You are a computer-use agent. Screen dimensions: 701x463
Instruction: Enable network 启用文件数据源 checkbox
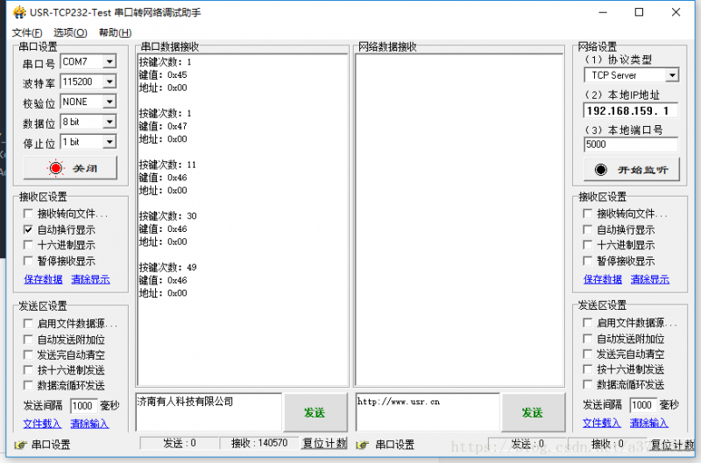pyautogui.click(x=588, y=323)
